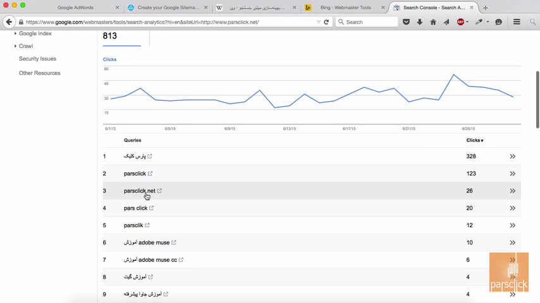Viewport: 540px width, 303px height.
Task: Switch to Bing - Webmaster Tools tab
Action: [345, 8]
